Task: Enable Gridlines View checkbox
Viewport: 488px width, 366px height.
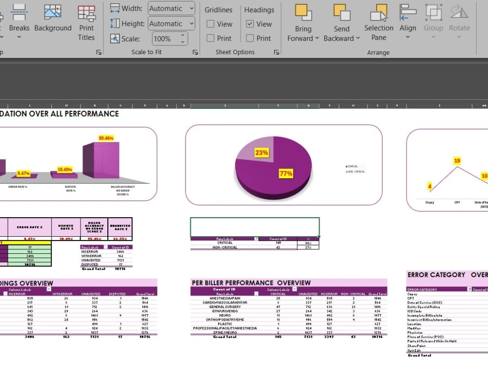Action: tap(210, 24)
